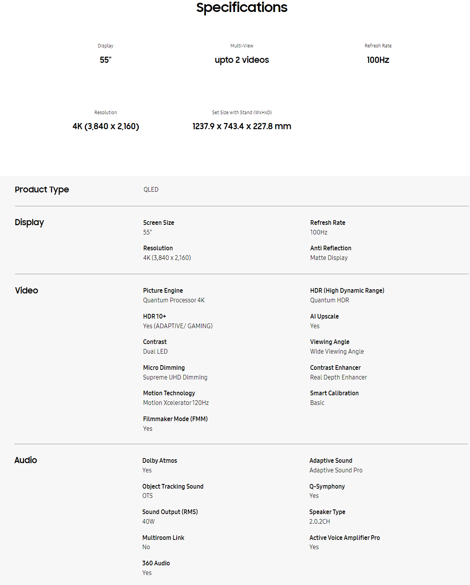Viewport: 470px width, 585px height.
Task: Click the Specifications page heading
Action: point(242,7)
